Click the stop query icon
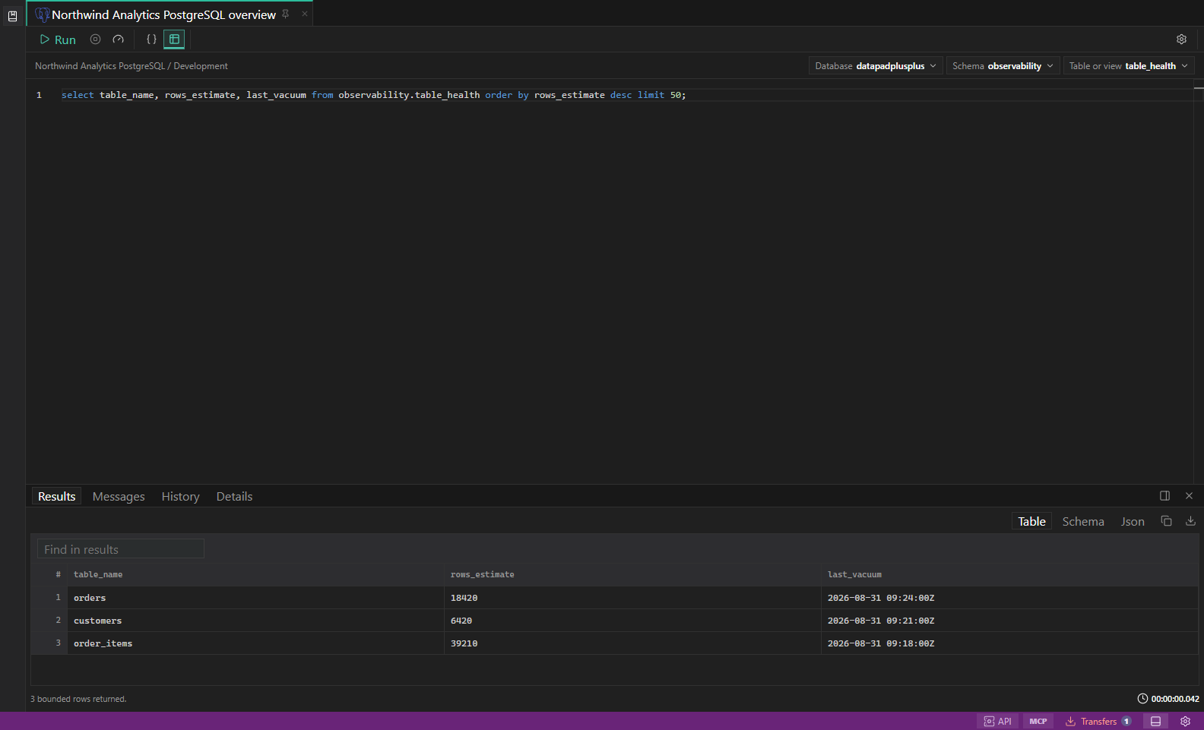1204x730 pixels. pyautogui.click(x=95, y=39)
